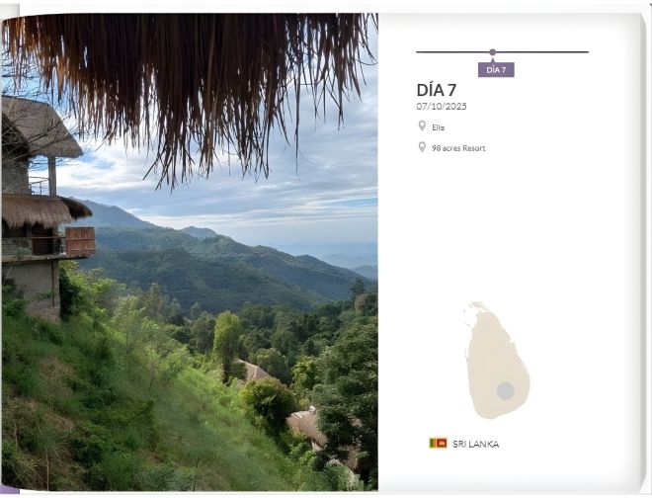Screen dimensions: 652x498
Task: Click the date 07/10/2025
Action: tap(442, 106)
